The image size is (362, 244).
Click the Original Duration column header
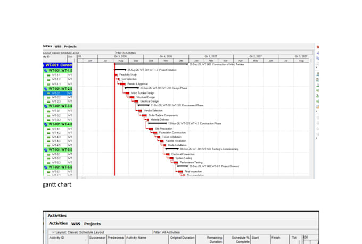(x=182, y=240)
